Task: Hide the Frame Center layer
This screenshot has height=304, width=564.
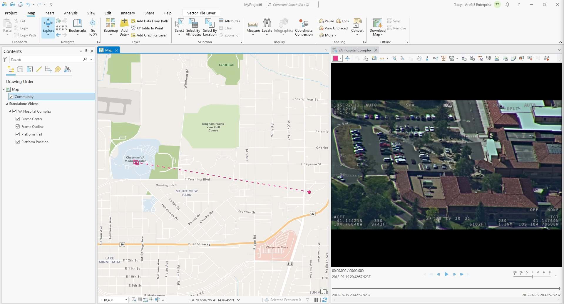Action: (x=18, y=119)
